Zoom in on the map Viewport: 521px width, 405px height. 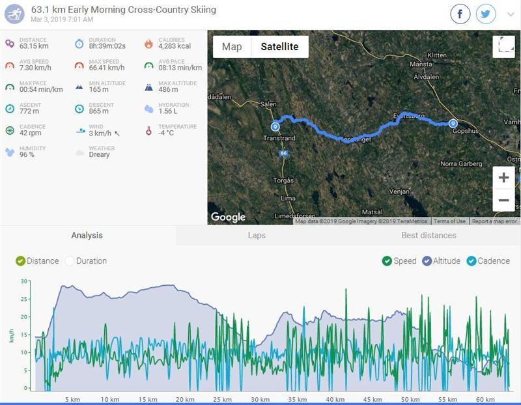click(503, 177)
